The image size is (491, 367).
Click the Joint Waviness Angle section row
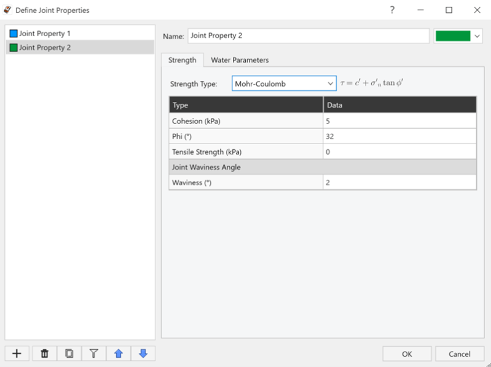pyautogui.click(x=323, y=168)
